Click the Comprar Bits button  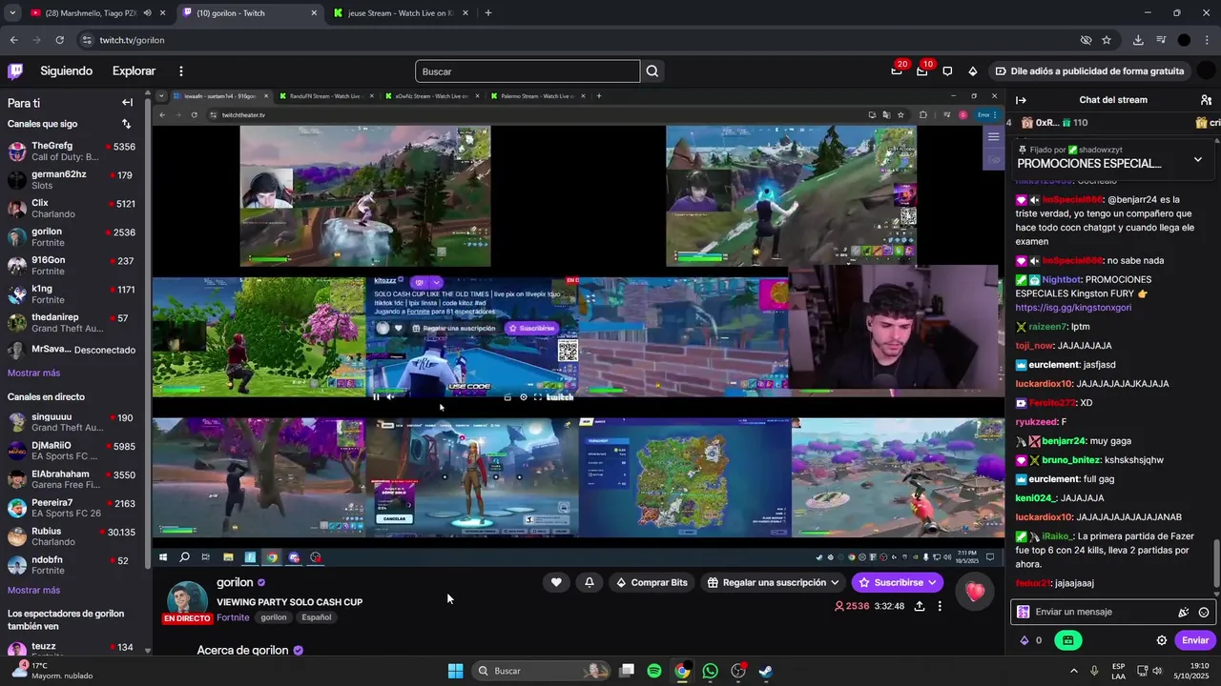point(652,582)
